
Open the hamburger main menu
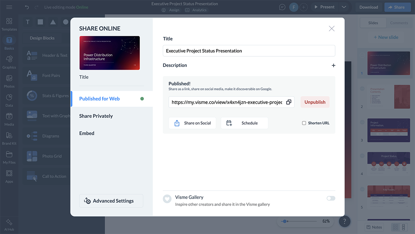(9, 7)
